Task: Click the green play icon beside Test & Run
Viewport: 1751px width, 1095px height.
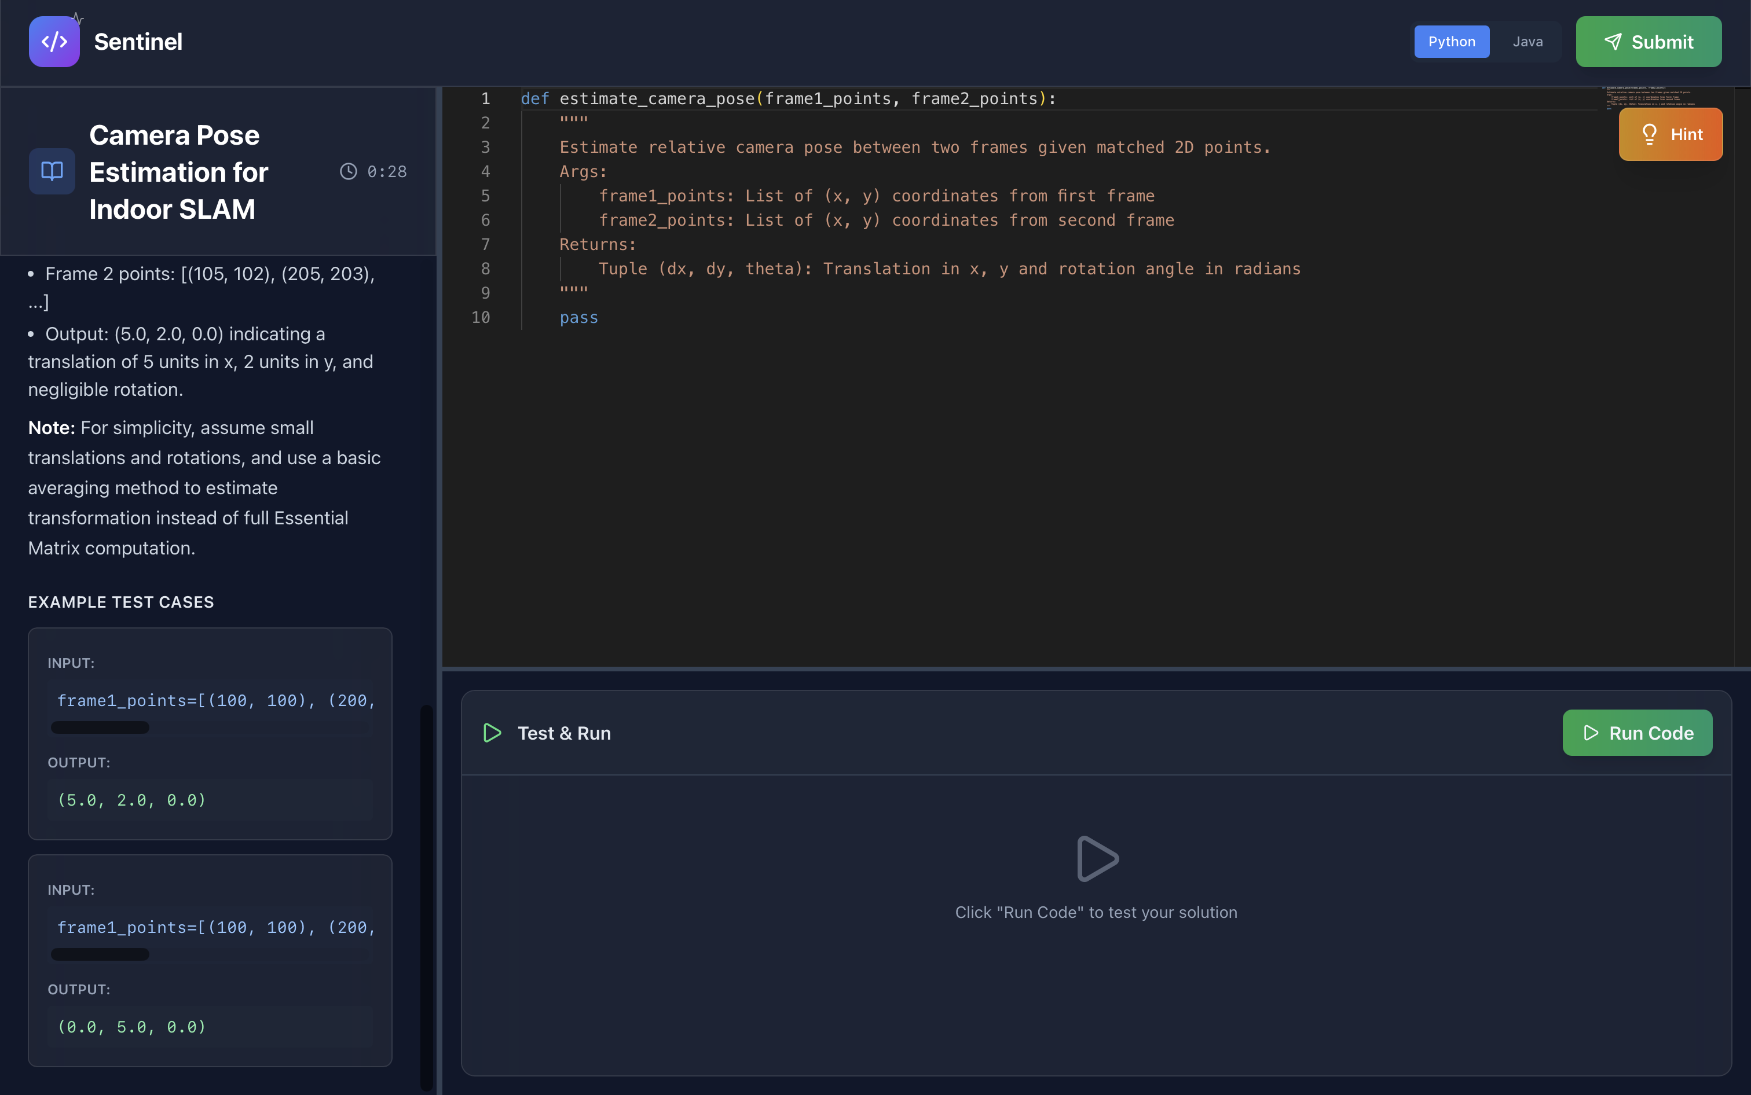Action: click(492, 733)
